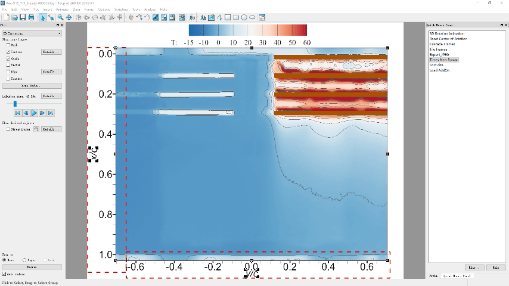Open Edge Details button
509x286 pixels.
(x=51, y=71)
